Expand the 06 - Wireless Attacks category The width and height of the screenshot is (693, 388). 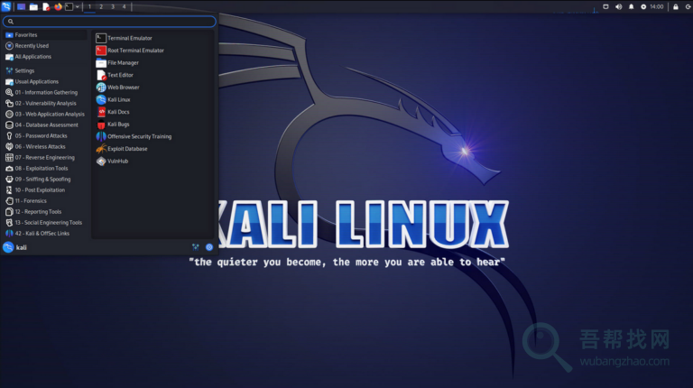(x=40, y=146)
